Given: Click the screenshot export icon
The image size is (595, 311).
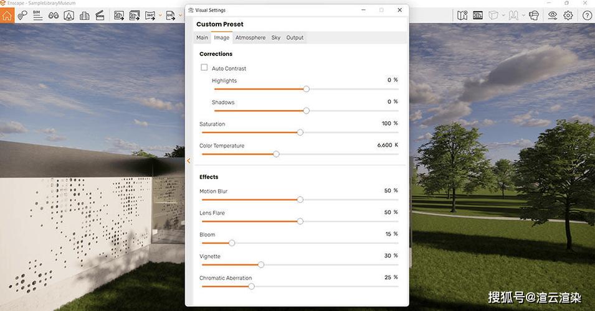Looking at the screenshot, I should (119, 16).
